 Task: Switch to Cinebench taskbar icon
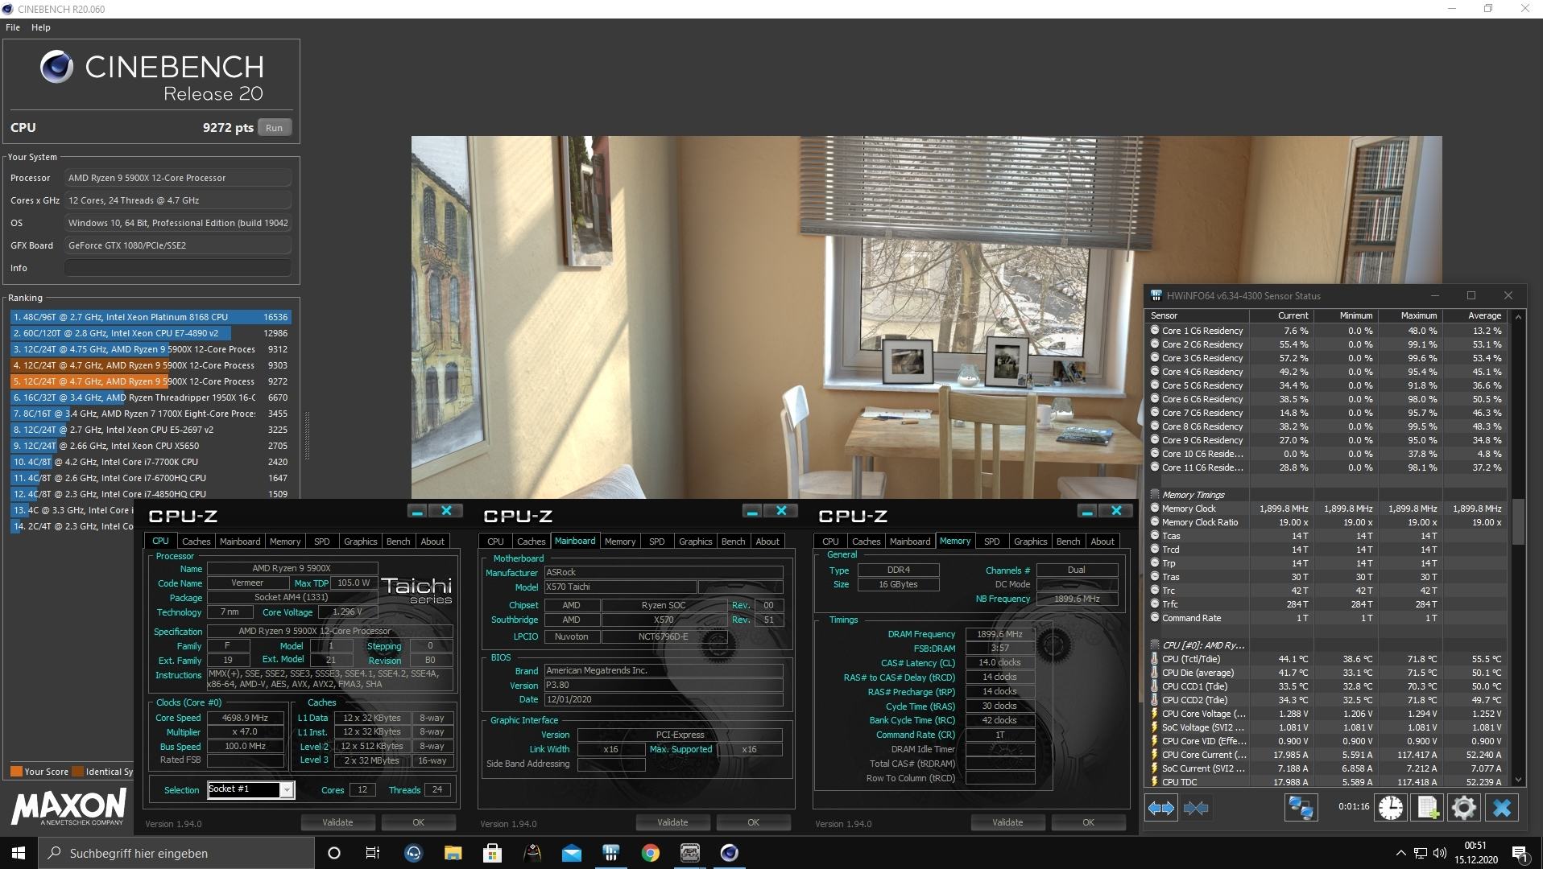point(730,853)
